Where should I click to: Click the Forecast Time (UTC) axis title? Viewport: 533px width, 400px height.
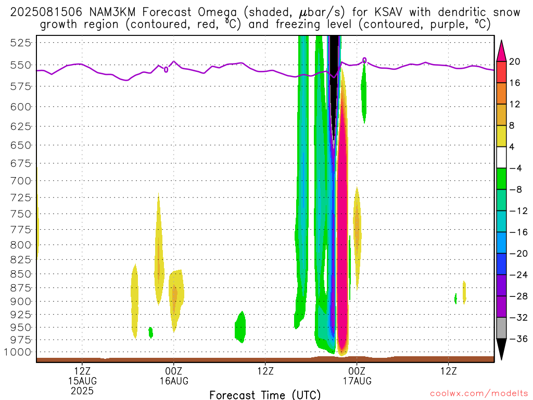click(265, 395)
